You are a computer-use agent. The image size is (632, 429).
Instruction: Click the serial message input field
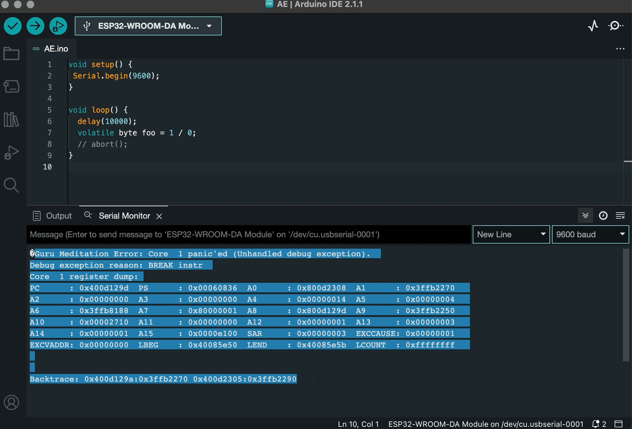(249, 235)
